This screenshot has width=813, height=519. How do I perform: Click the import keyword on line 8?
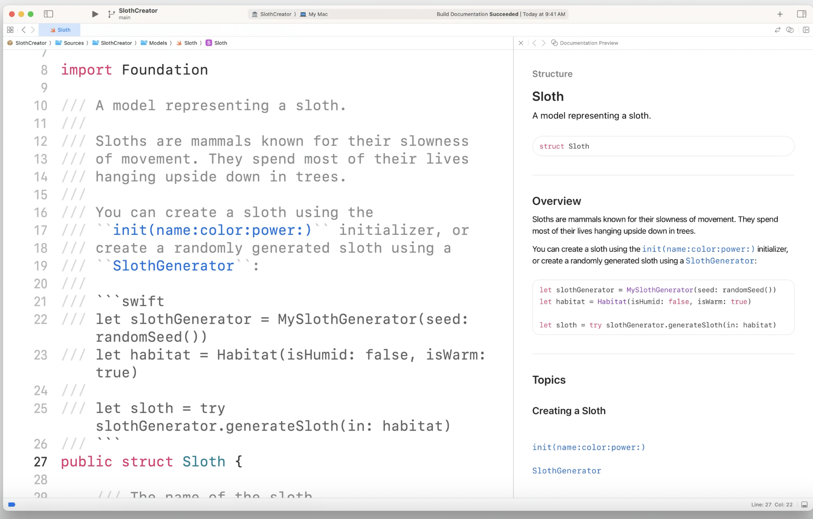(86, 70)
